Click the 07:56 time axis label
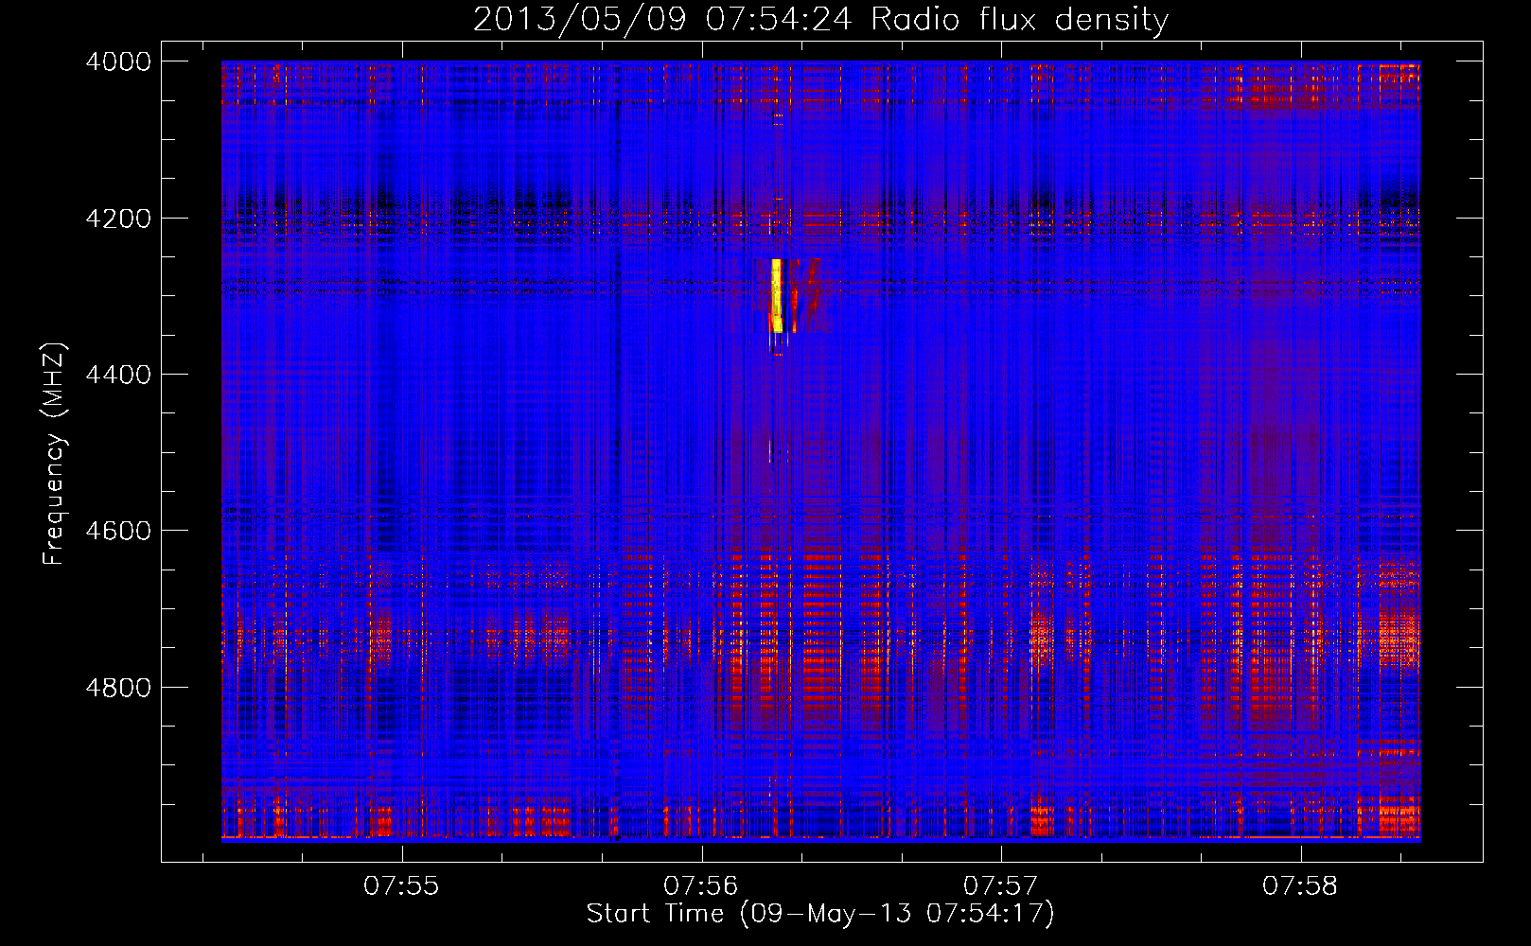 point(701,885)
